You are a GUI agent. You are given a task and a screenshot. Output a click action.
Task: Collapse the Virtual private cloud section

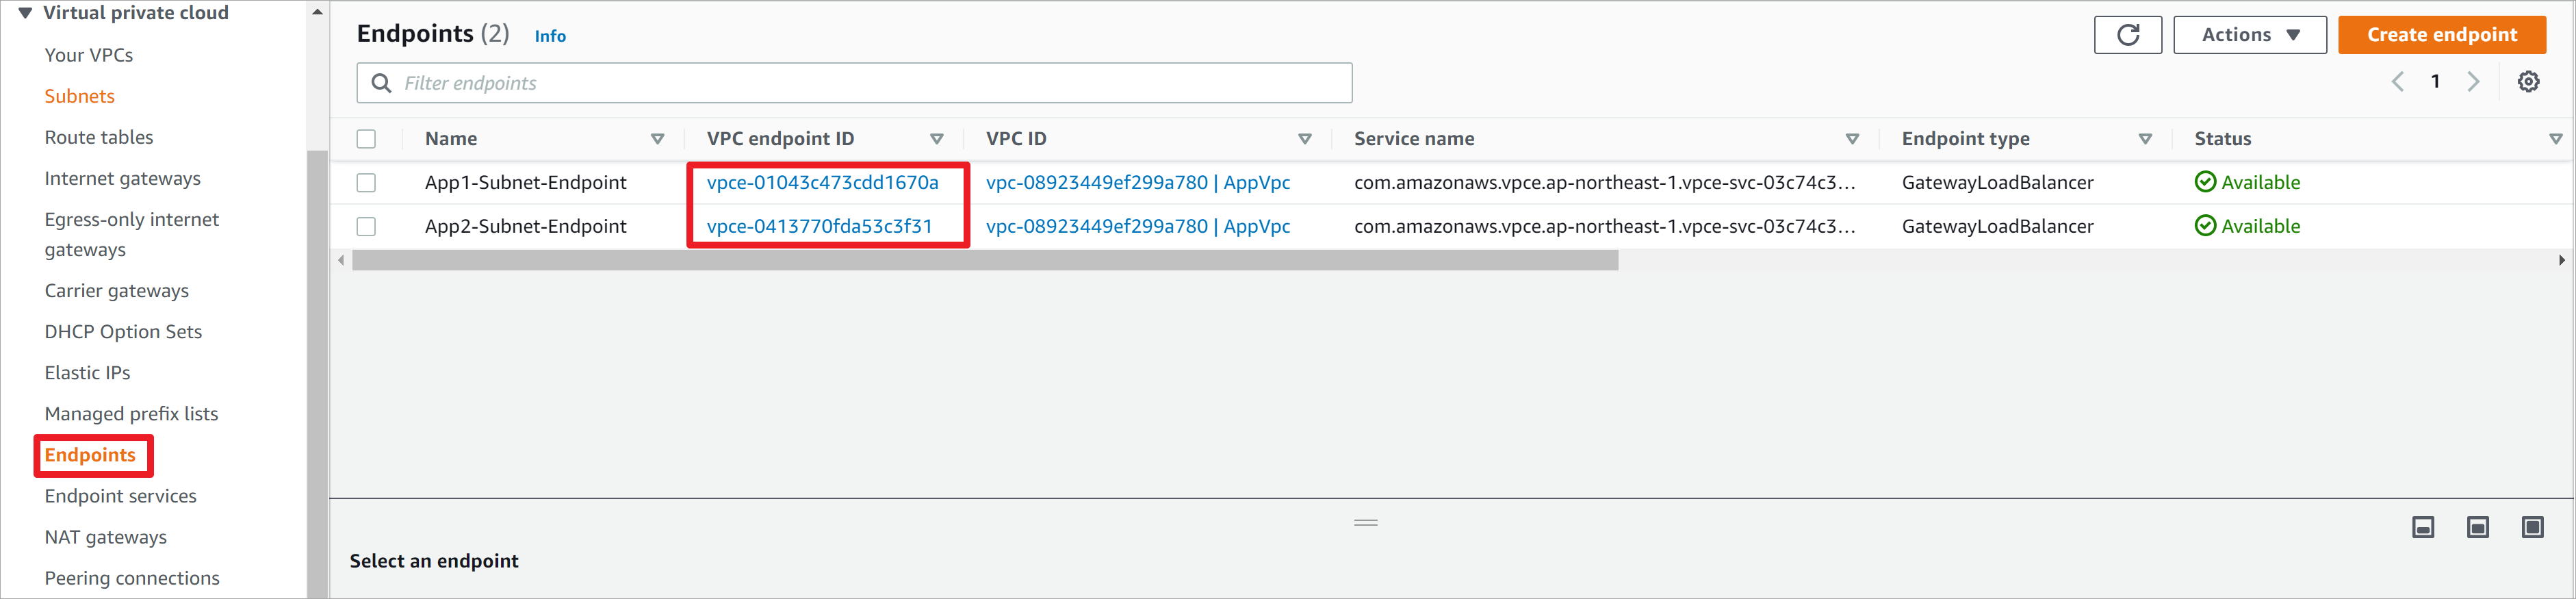click(x=25, y=13)
